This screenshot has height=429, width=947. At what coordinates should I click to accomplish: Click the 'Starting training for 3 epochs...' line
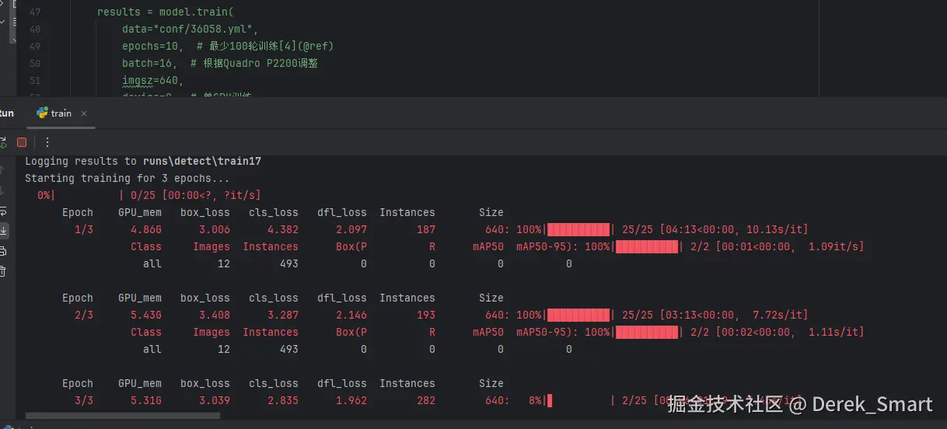(x=128, y=178)
